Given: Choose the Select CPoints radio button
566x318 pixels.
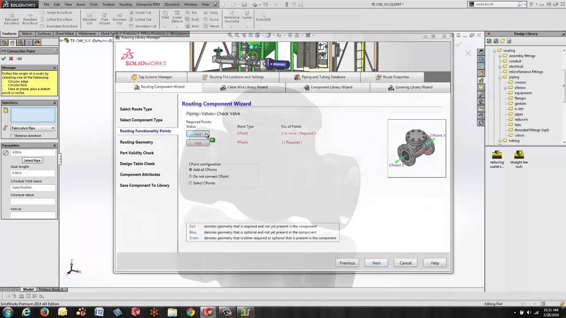Looking at the screenshot, I should [191, 183].
